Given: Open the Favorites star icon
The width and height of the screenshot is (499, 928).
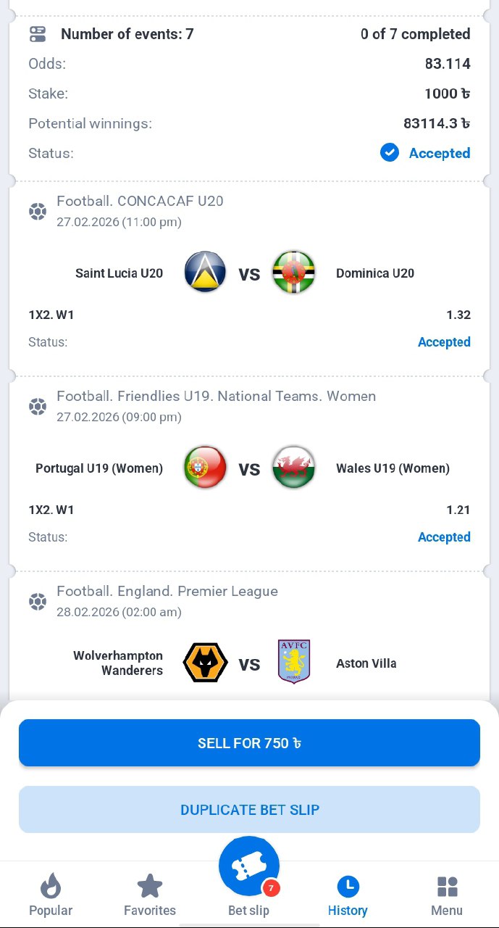Looking at the screenshot, I should click(x=149, y=886).
